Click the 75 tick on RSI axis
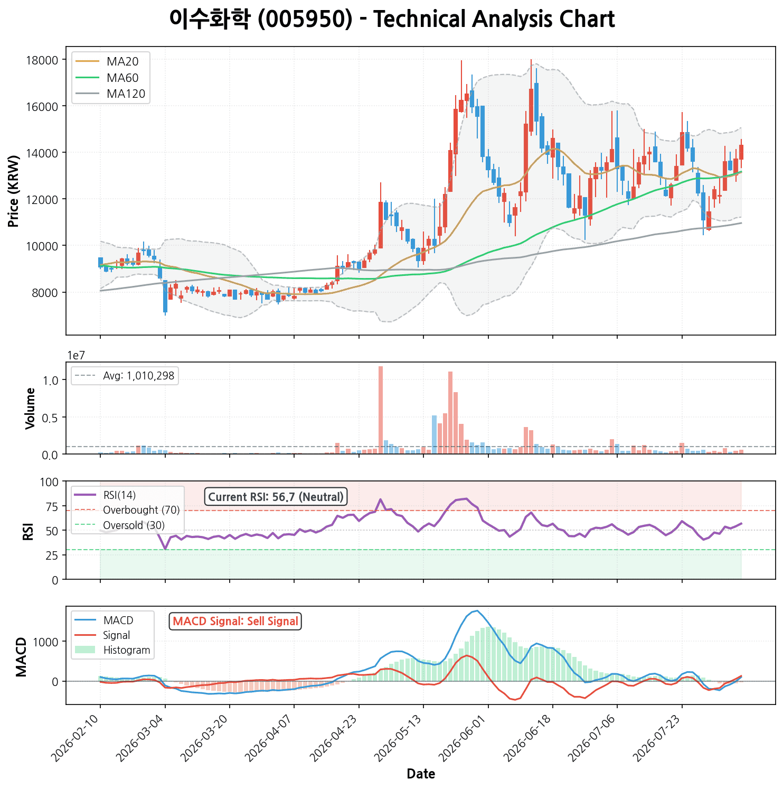This screenshot has width=783, height=788. (x=52, y=506)
